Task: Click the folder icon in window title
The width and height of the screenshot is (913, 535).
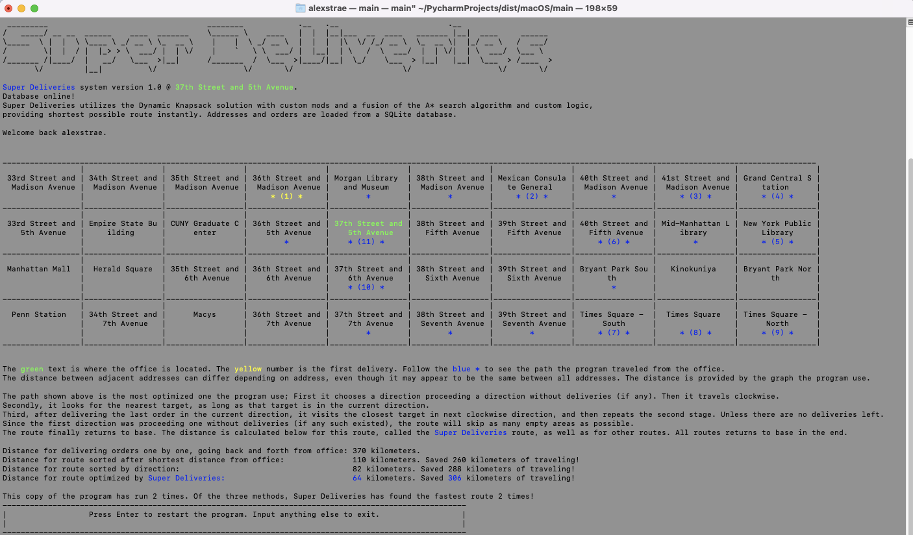Action: tap(300, 8)
